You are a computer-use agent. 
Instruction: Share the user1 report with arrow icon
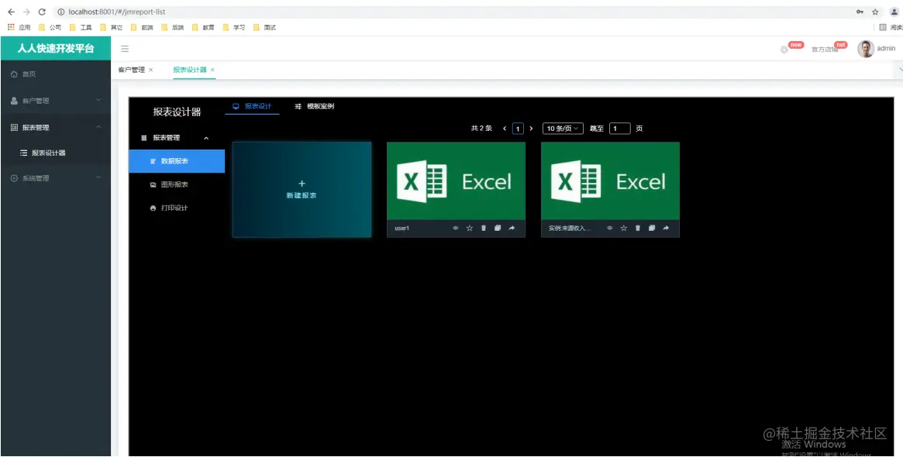click(x=512, y=228)
